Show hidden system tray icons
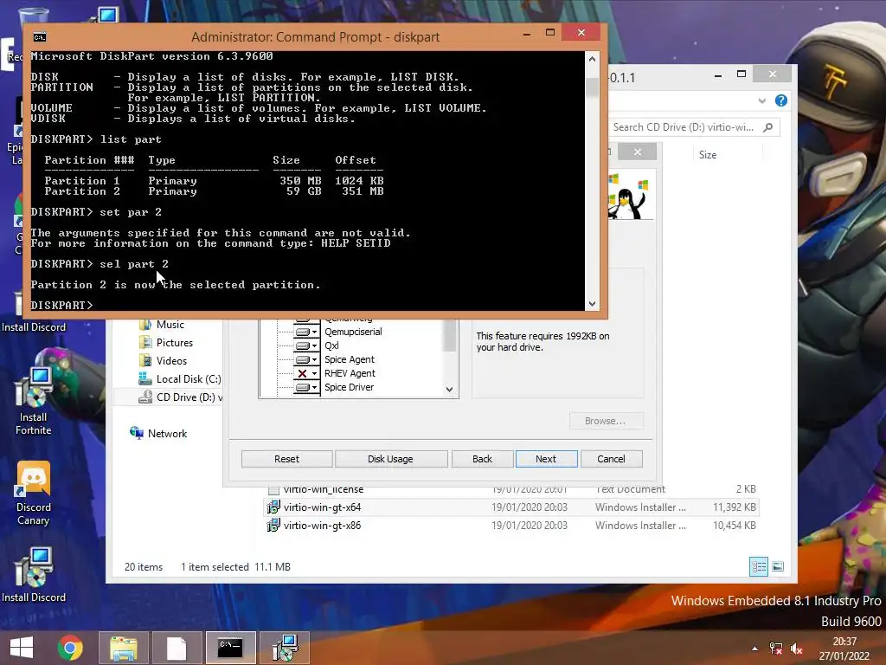 click(754, 649)
